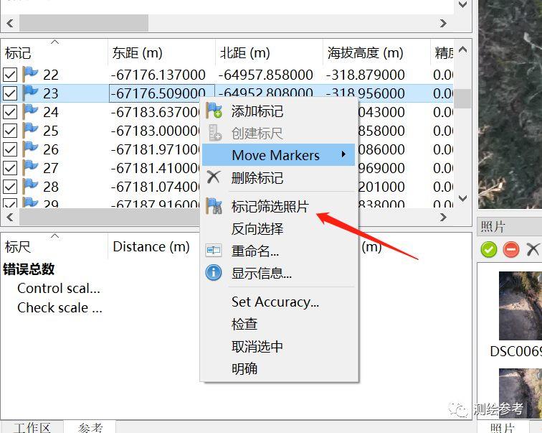Open the DSC0069 photo thumbnail

click(520, 306)
